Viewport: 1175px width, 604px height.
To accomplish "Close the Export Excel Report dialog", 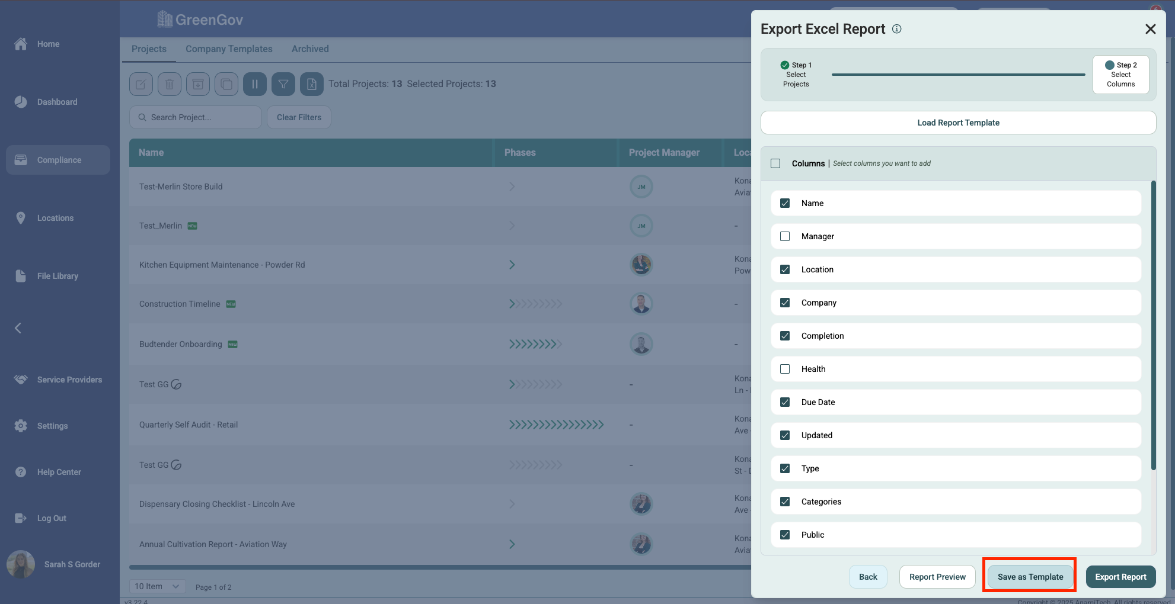I will pyautogui.click(x=1150, y=29).
